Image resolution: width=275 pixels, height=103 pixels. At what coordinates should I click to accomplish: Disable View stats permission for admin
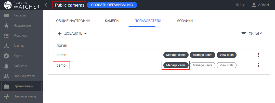click(x=227, y=55)
